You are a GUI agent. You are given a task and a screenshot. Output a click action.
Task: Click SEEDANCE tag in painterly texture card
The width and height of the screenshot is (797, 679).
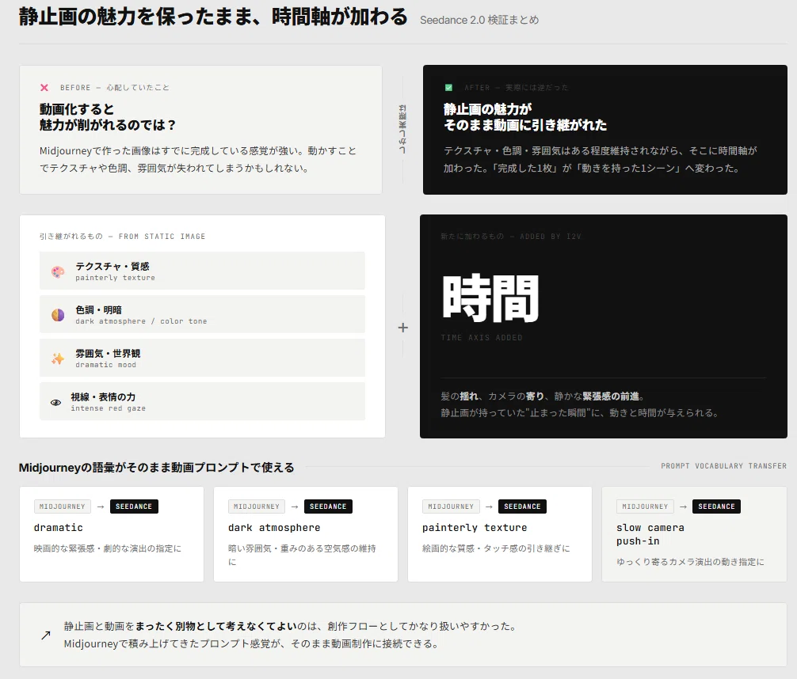(x=523, y=506)
